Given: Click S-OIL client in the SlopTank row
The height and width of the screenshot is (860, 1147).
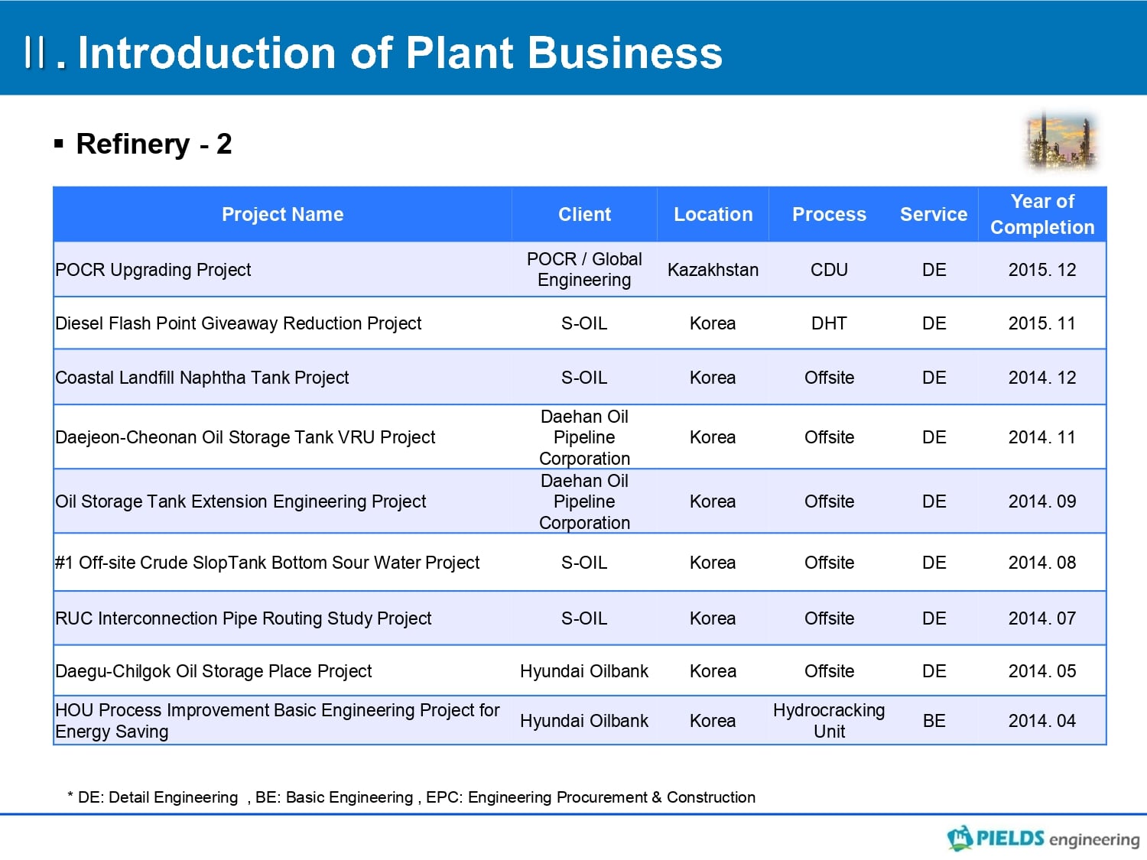Looking at the screenshot, I should click(x=584, y=563).
